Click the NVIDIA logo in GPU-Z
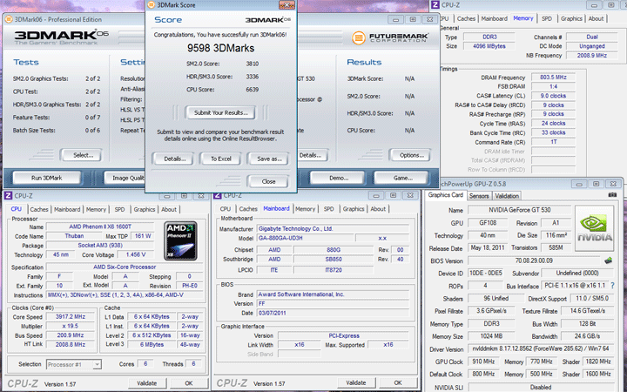Screen dimensions: 627x392 pos(594,228)
